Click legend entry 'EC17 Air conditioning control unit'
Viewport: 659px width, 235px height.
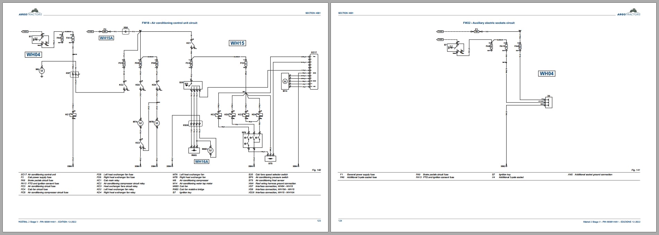point(38,175)
